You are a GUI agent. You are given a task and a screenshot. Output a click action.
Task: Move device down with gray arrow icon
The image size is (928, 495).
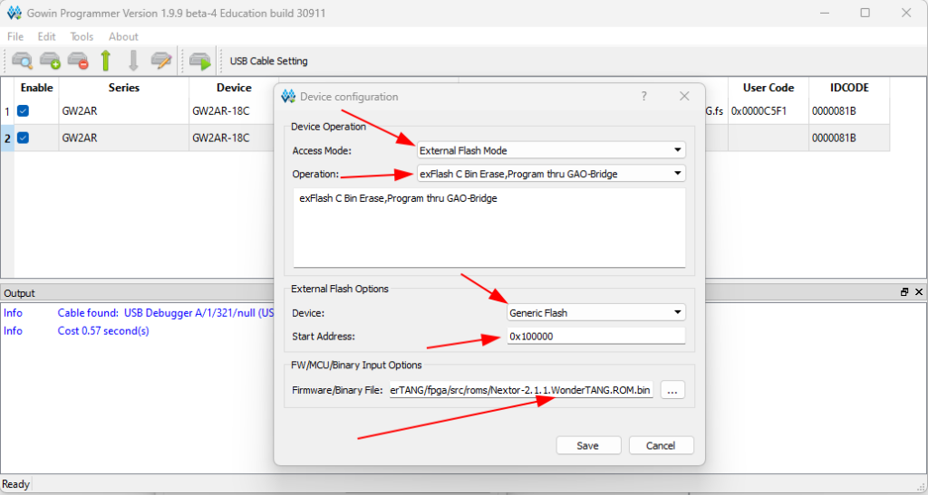[133, 61]
